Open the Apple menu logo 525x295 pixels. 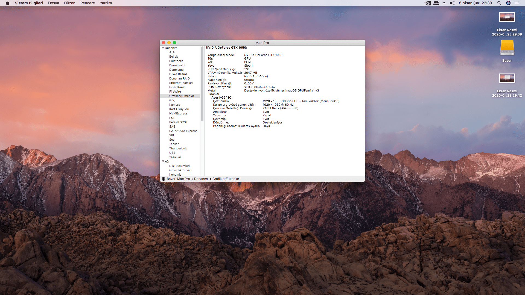click(x=7, y=3)
